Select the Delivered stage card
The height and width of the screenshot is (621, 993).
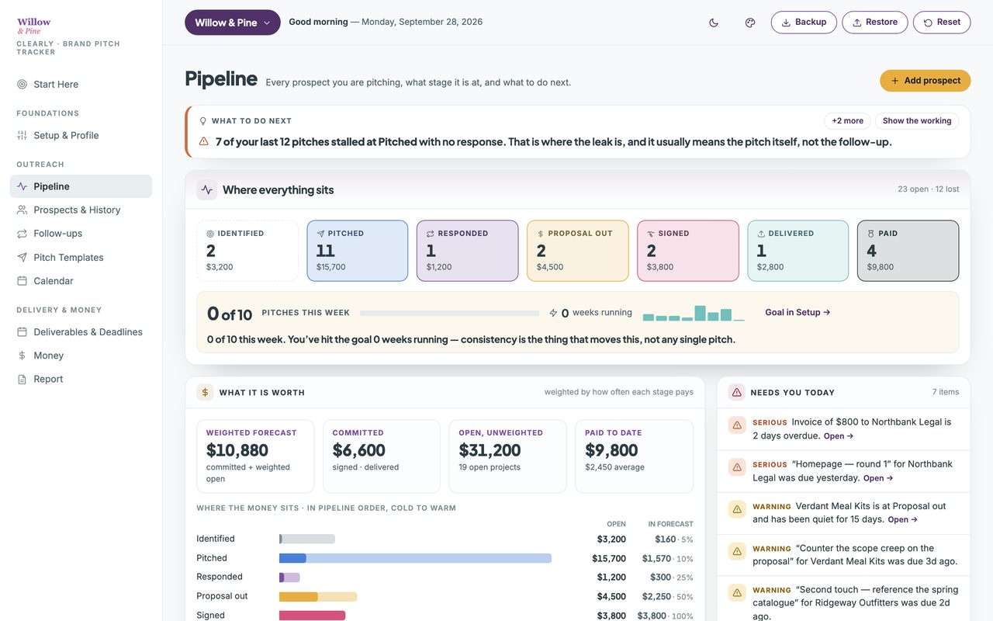(x=798, y=251)
